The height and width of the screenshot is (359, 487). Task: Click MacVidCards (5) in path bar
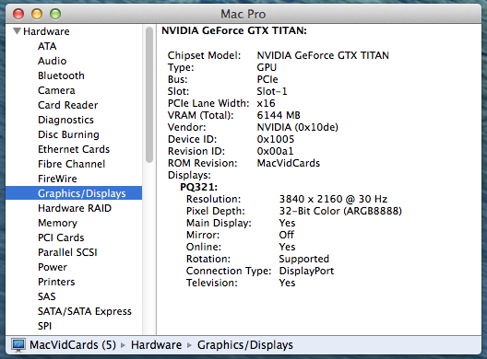(x=73, y=345)
